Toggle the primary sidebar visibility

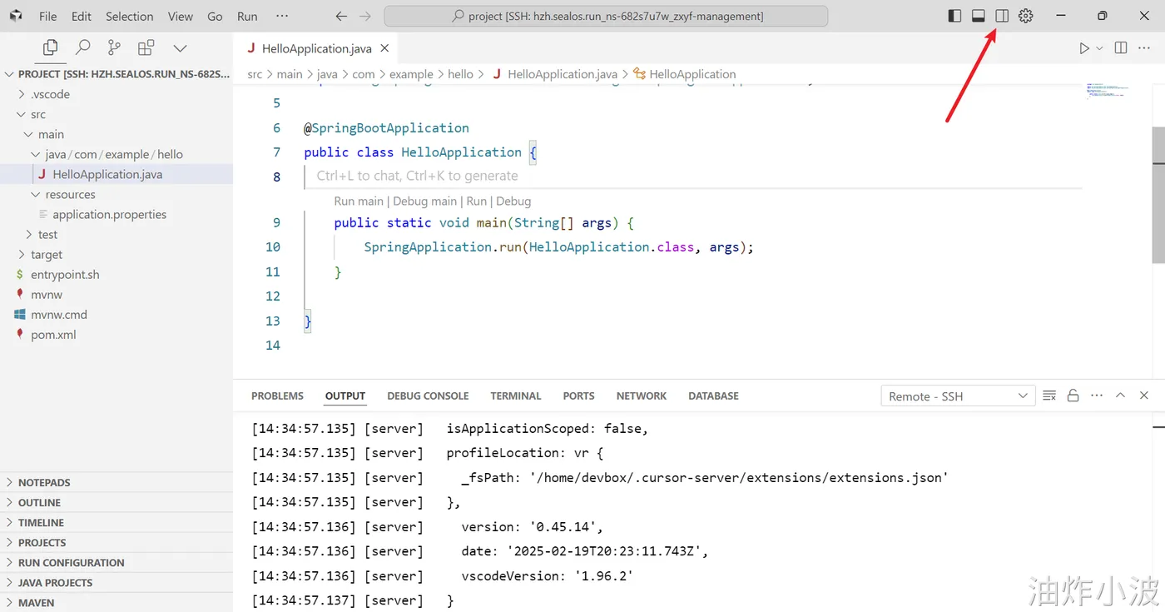coord(954,16)
